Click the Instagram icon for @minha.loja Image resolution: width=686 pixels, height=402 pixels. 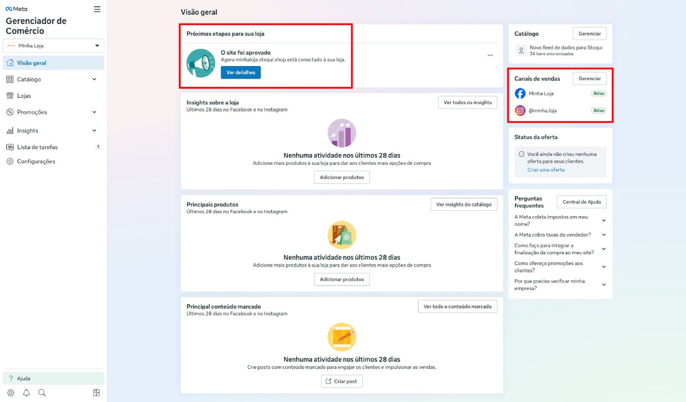click(x=520, y=111)
